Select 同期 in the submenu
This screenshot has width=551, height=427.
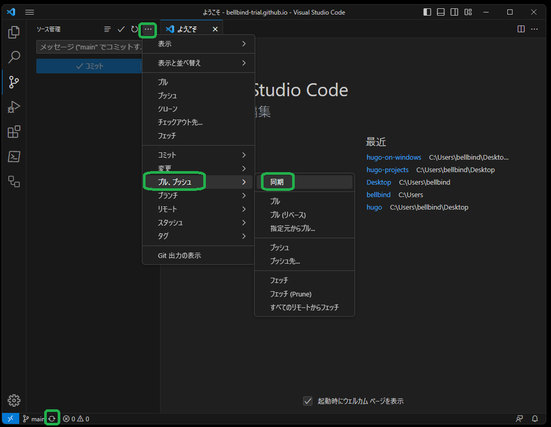pyautogui.click(x=304, y=182)
